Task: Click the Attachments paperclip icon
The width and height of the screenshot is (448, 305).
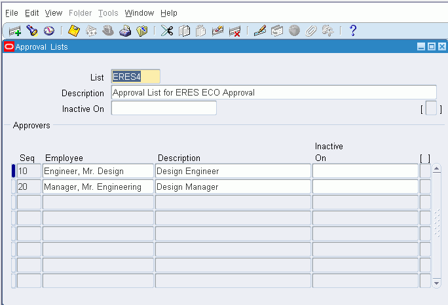Action: point(311,31)
